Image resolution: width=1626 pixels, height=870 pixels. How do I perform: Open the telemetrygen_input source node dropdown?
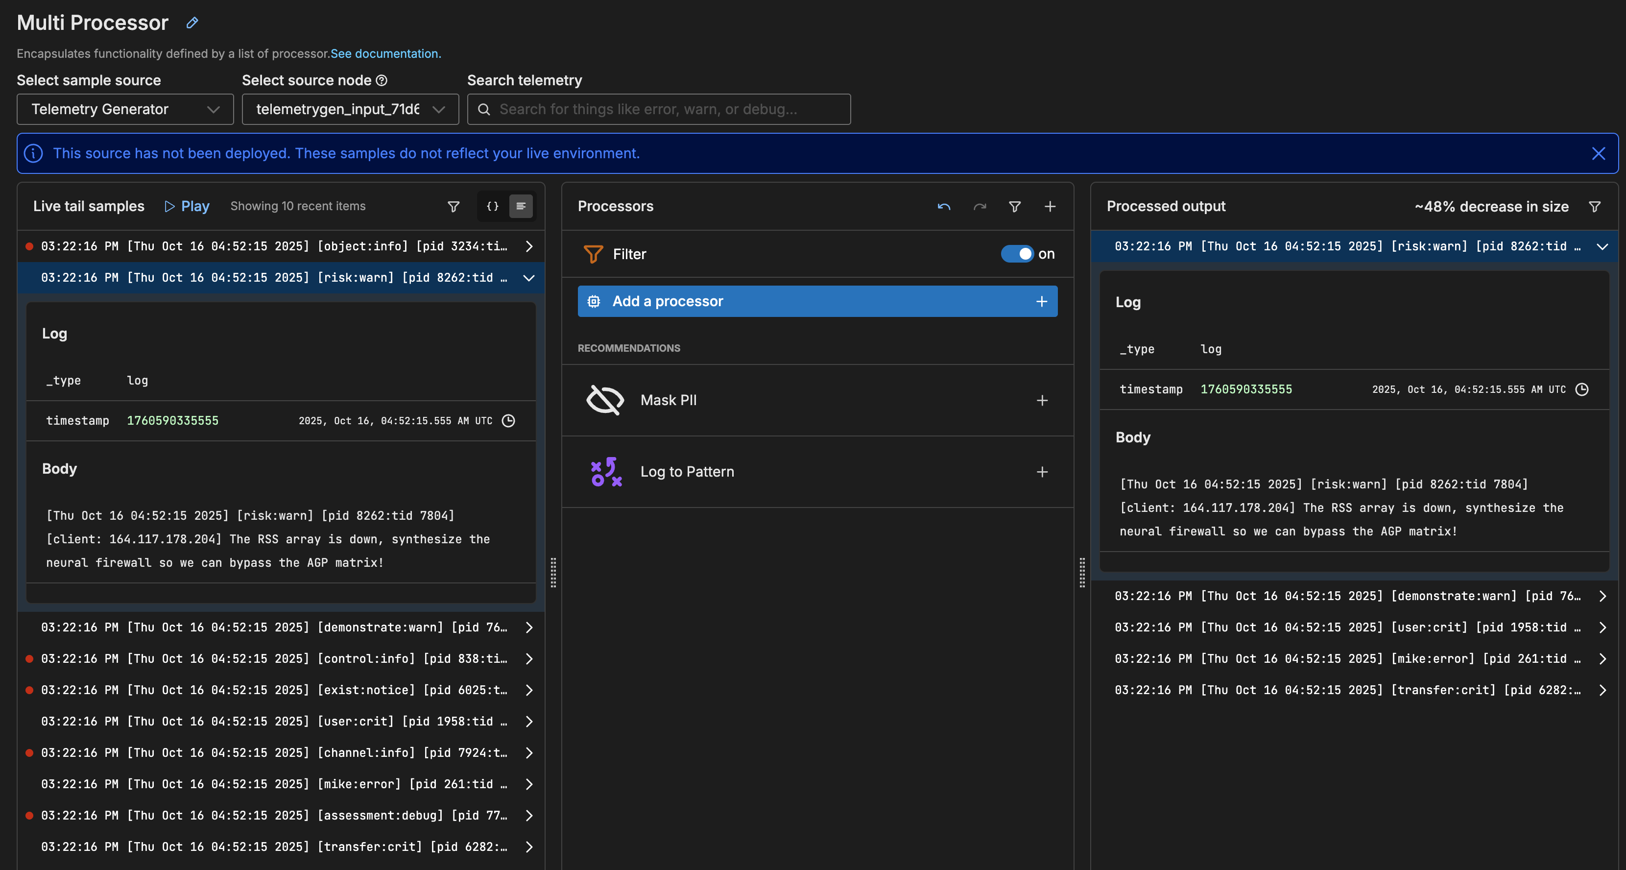tap(350, 109)
